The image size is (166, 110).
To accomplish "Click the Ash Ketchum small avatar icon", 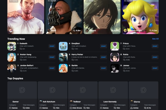I will coord(41,101).
